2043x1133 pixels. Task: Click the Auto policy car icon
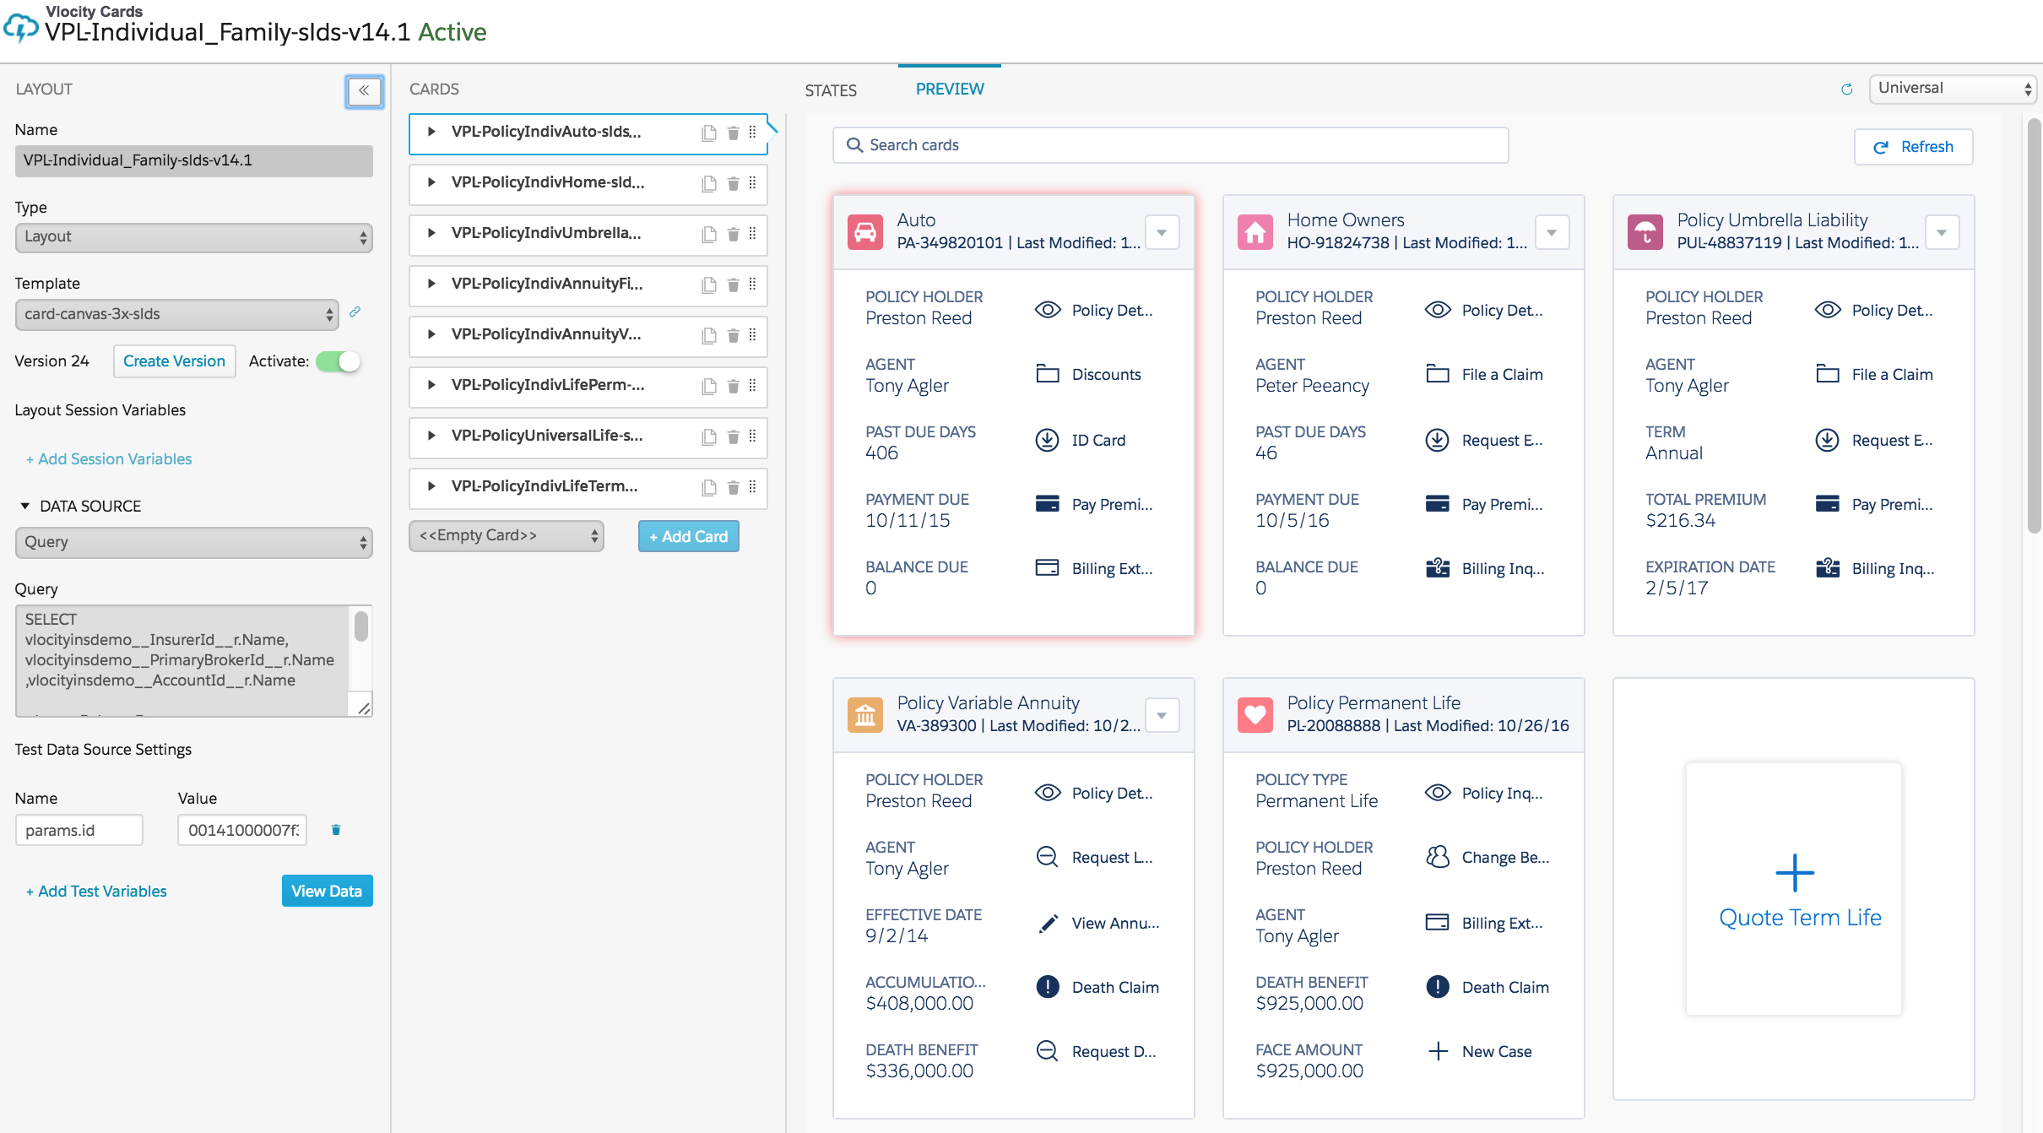point(865,231)
